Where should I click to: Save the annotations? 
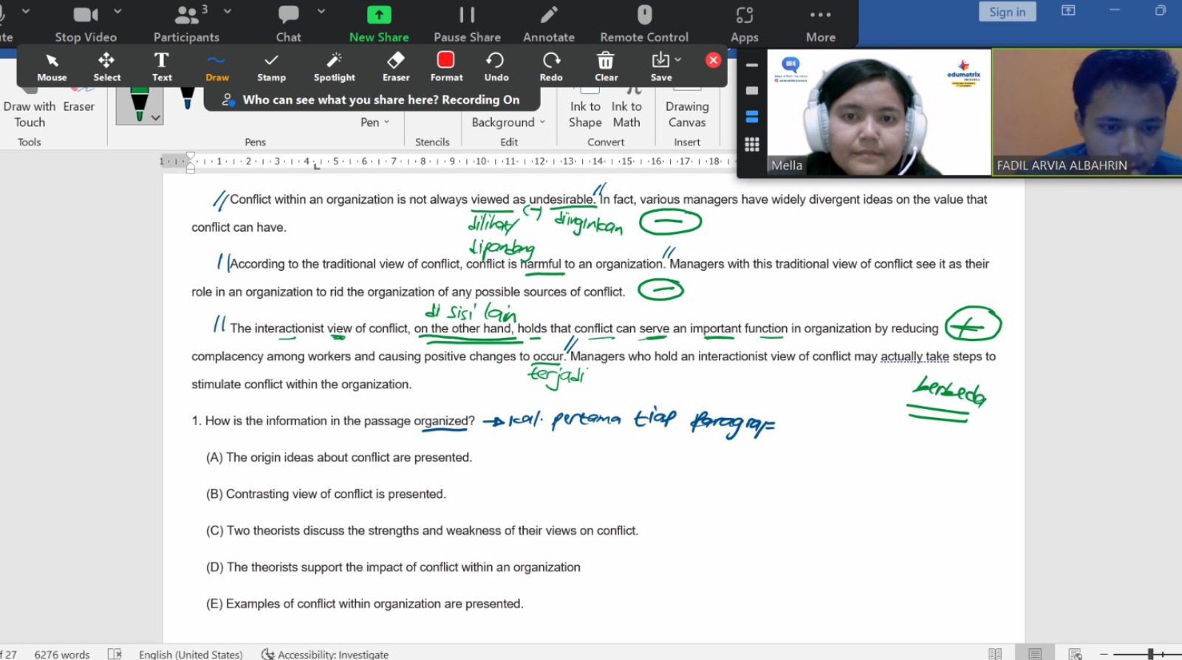click(660, 66)
